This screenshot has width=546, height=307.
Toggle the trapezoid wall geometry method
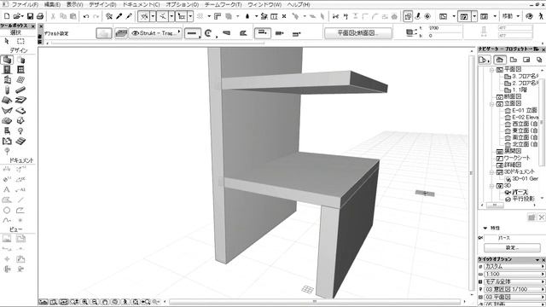click(x=226, y=33)
